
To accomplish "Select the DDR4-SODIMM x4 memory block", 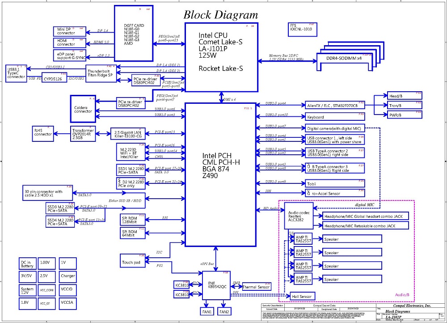I will point(345,62).
